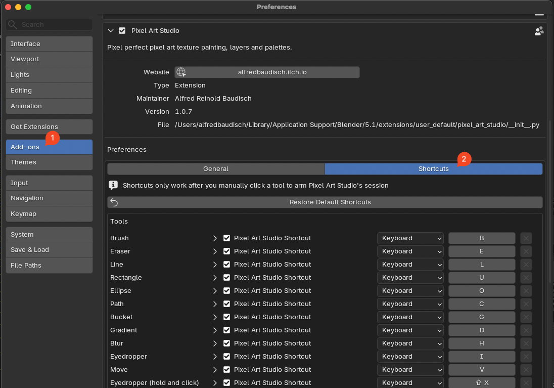Change the Shift X eyedropper key binding
Image resolution: width=554 pixels, height=388 pixels.
pos(482,383)
